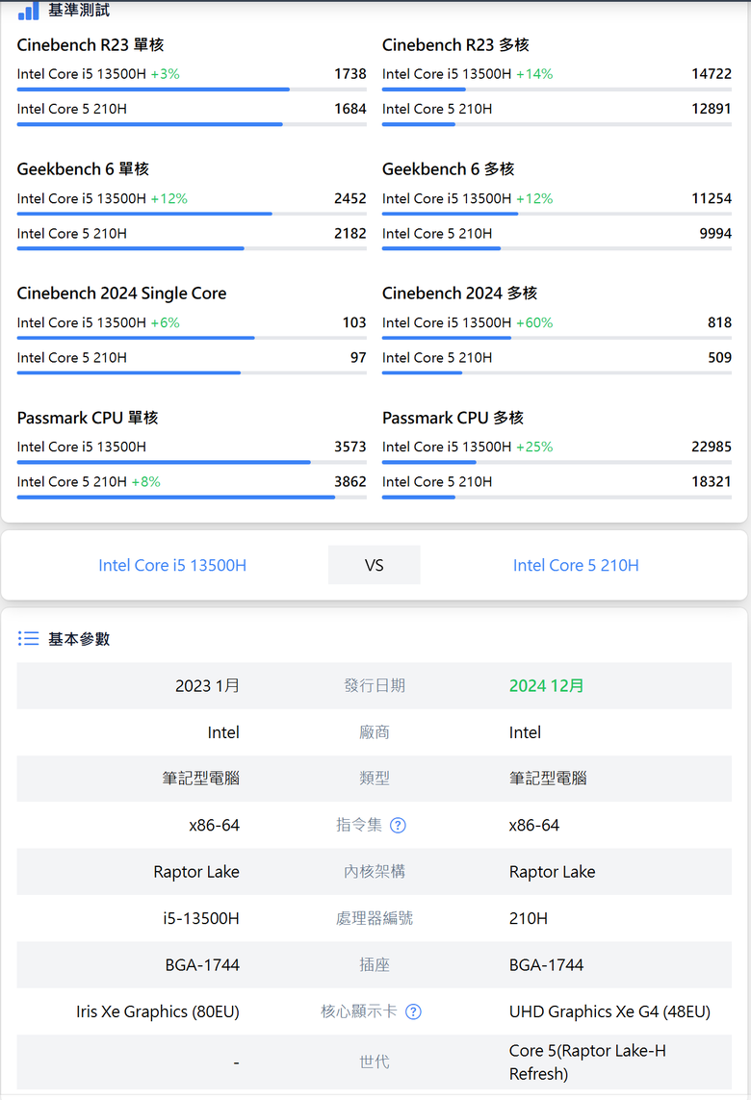The image size is (751, 1100).
Task: Click the 基準測試 section title
Action: pyautogui.click(x=79, y=10)
